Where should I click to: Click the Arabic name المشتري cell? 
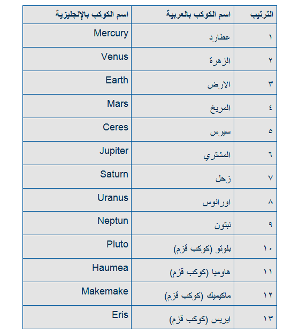[183, 153]
